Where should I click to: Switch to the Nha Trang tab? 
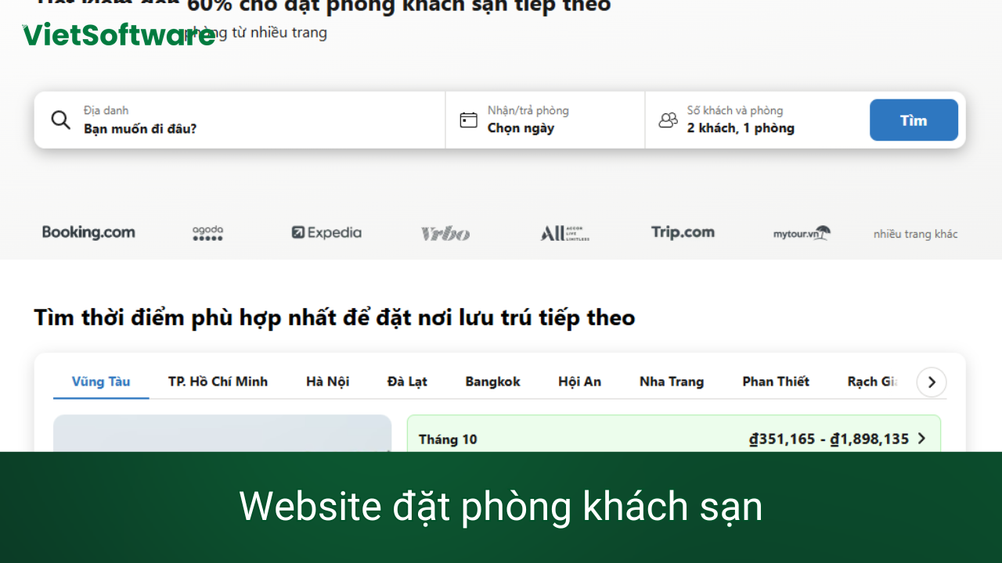pyautogui.click(x=672, y=382)
